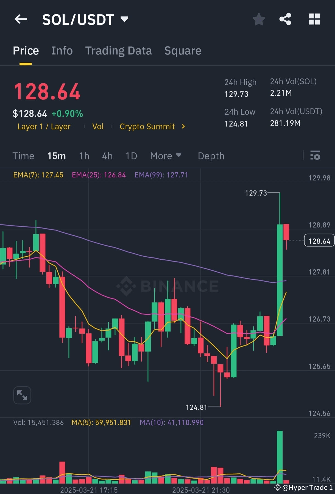Expand chart to fullscreen mode

click(22, 395)
